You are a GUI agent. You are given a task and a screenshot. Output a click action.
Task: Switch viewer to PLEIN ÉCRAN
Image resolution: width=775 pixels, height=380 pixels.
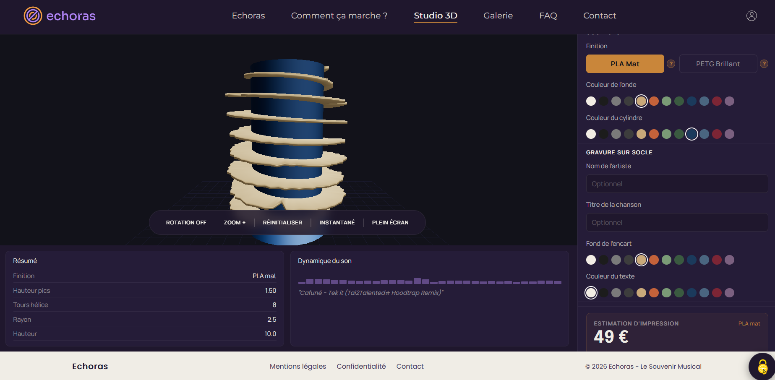[x=390, y=223]
